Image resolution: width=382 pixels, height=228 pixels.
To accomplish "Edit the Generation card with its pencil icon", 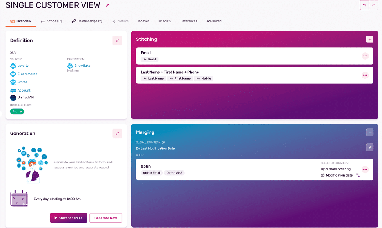I will (117, 133).
